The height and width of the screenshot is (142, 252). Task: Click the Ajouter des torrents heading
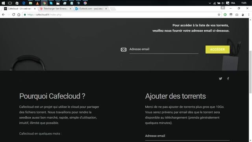point(175,96)
